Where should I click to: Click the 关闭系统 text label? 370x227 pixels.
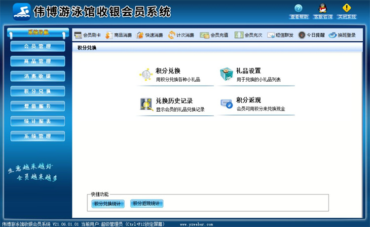[347, 17]
